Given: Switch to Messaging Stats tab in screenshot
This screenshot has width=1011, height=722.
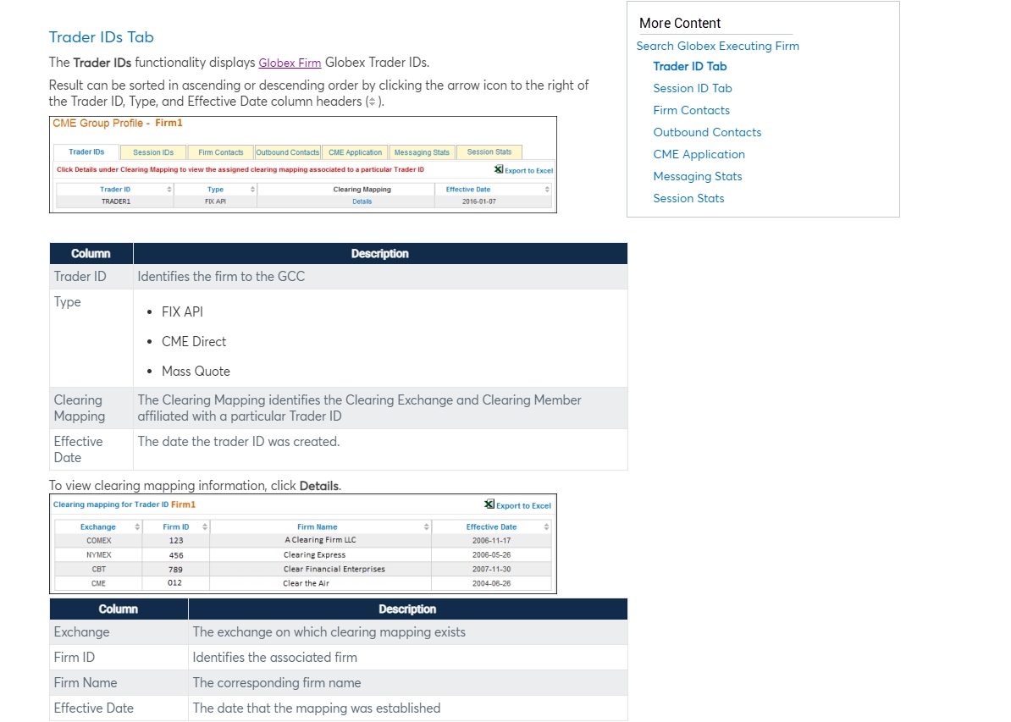Looking at the screenshot, I should (422, 153).
